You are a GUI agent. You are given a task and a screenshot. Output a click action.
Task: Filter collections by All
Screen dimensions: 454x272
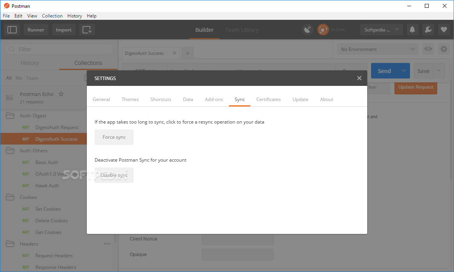point(9,78)
